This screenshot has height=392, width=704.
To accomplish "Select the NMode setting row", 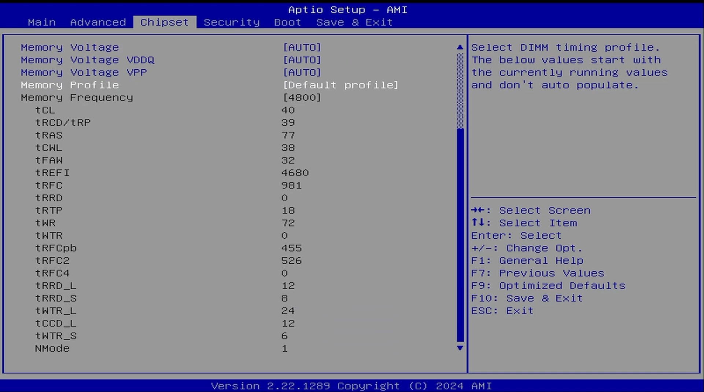I will click(52, 348).
